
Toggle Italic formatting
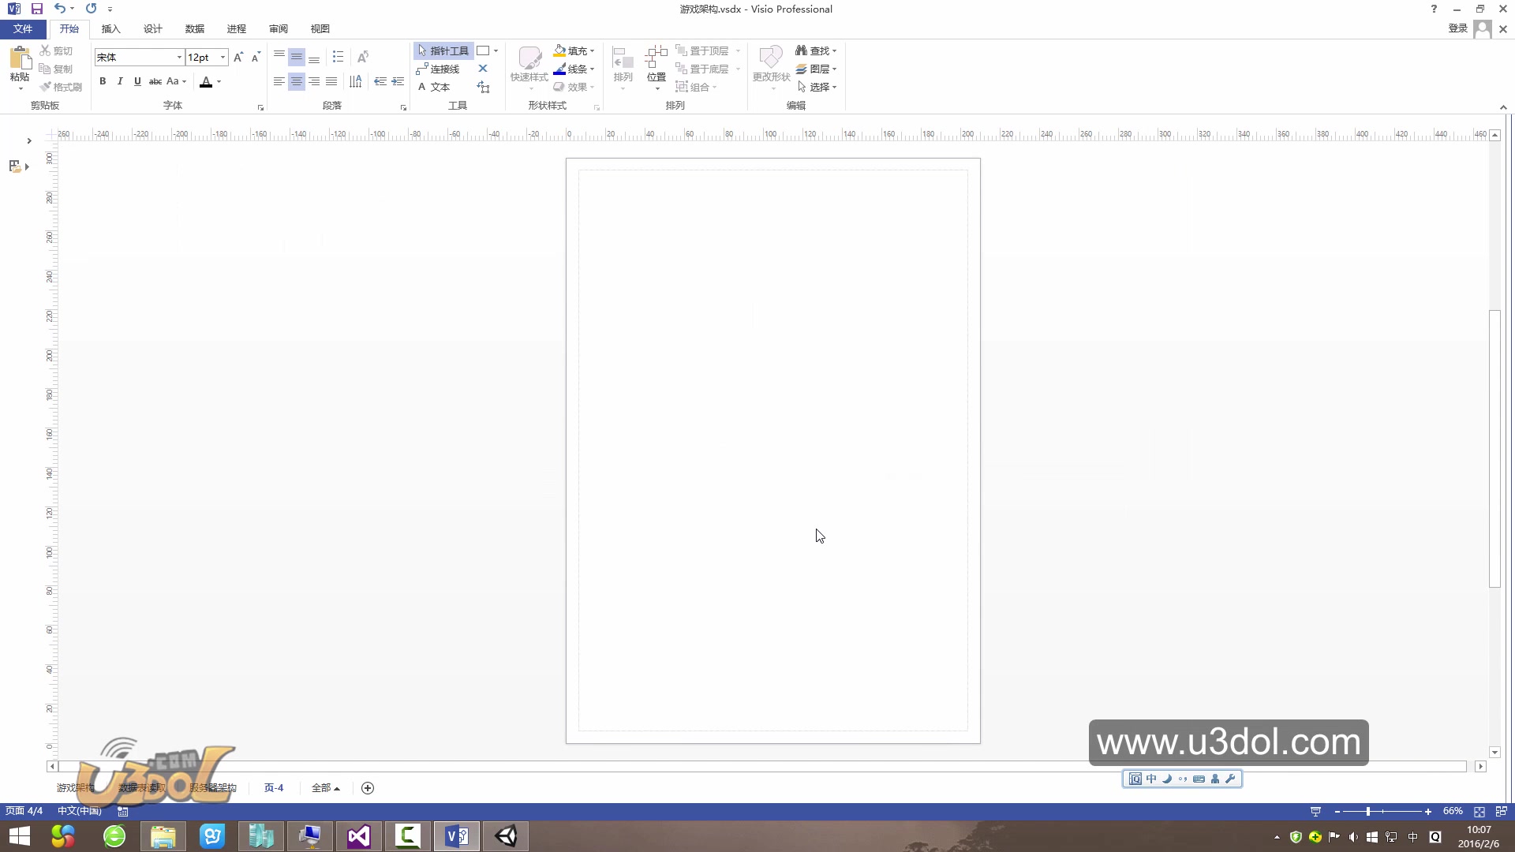coord(120,81)
